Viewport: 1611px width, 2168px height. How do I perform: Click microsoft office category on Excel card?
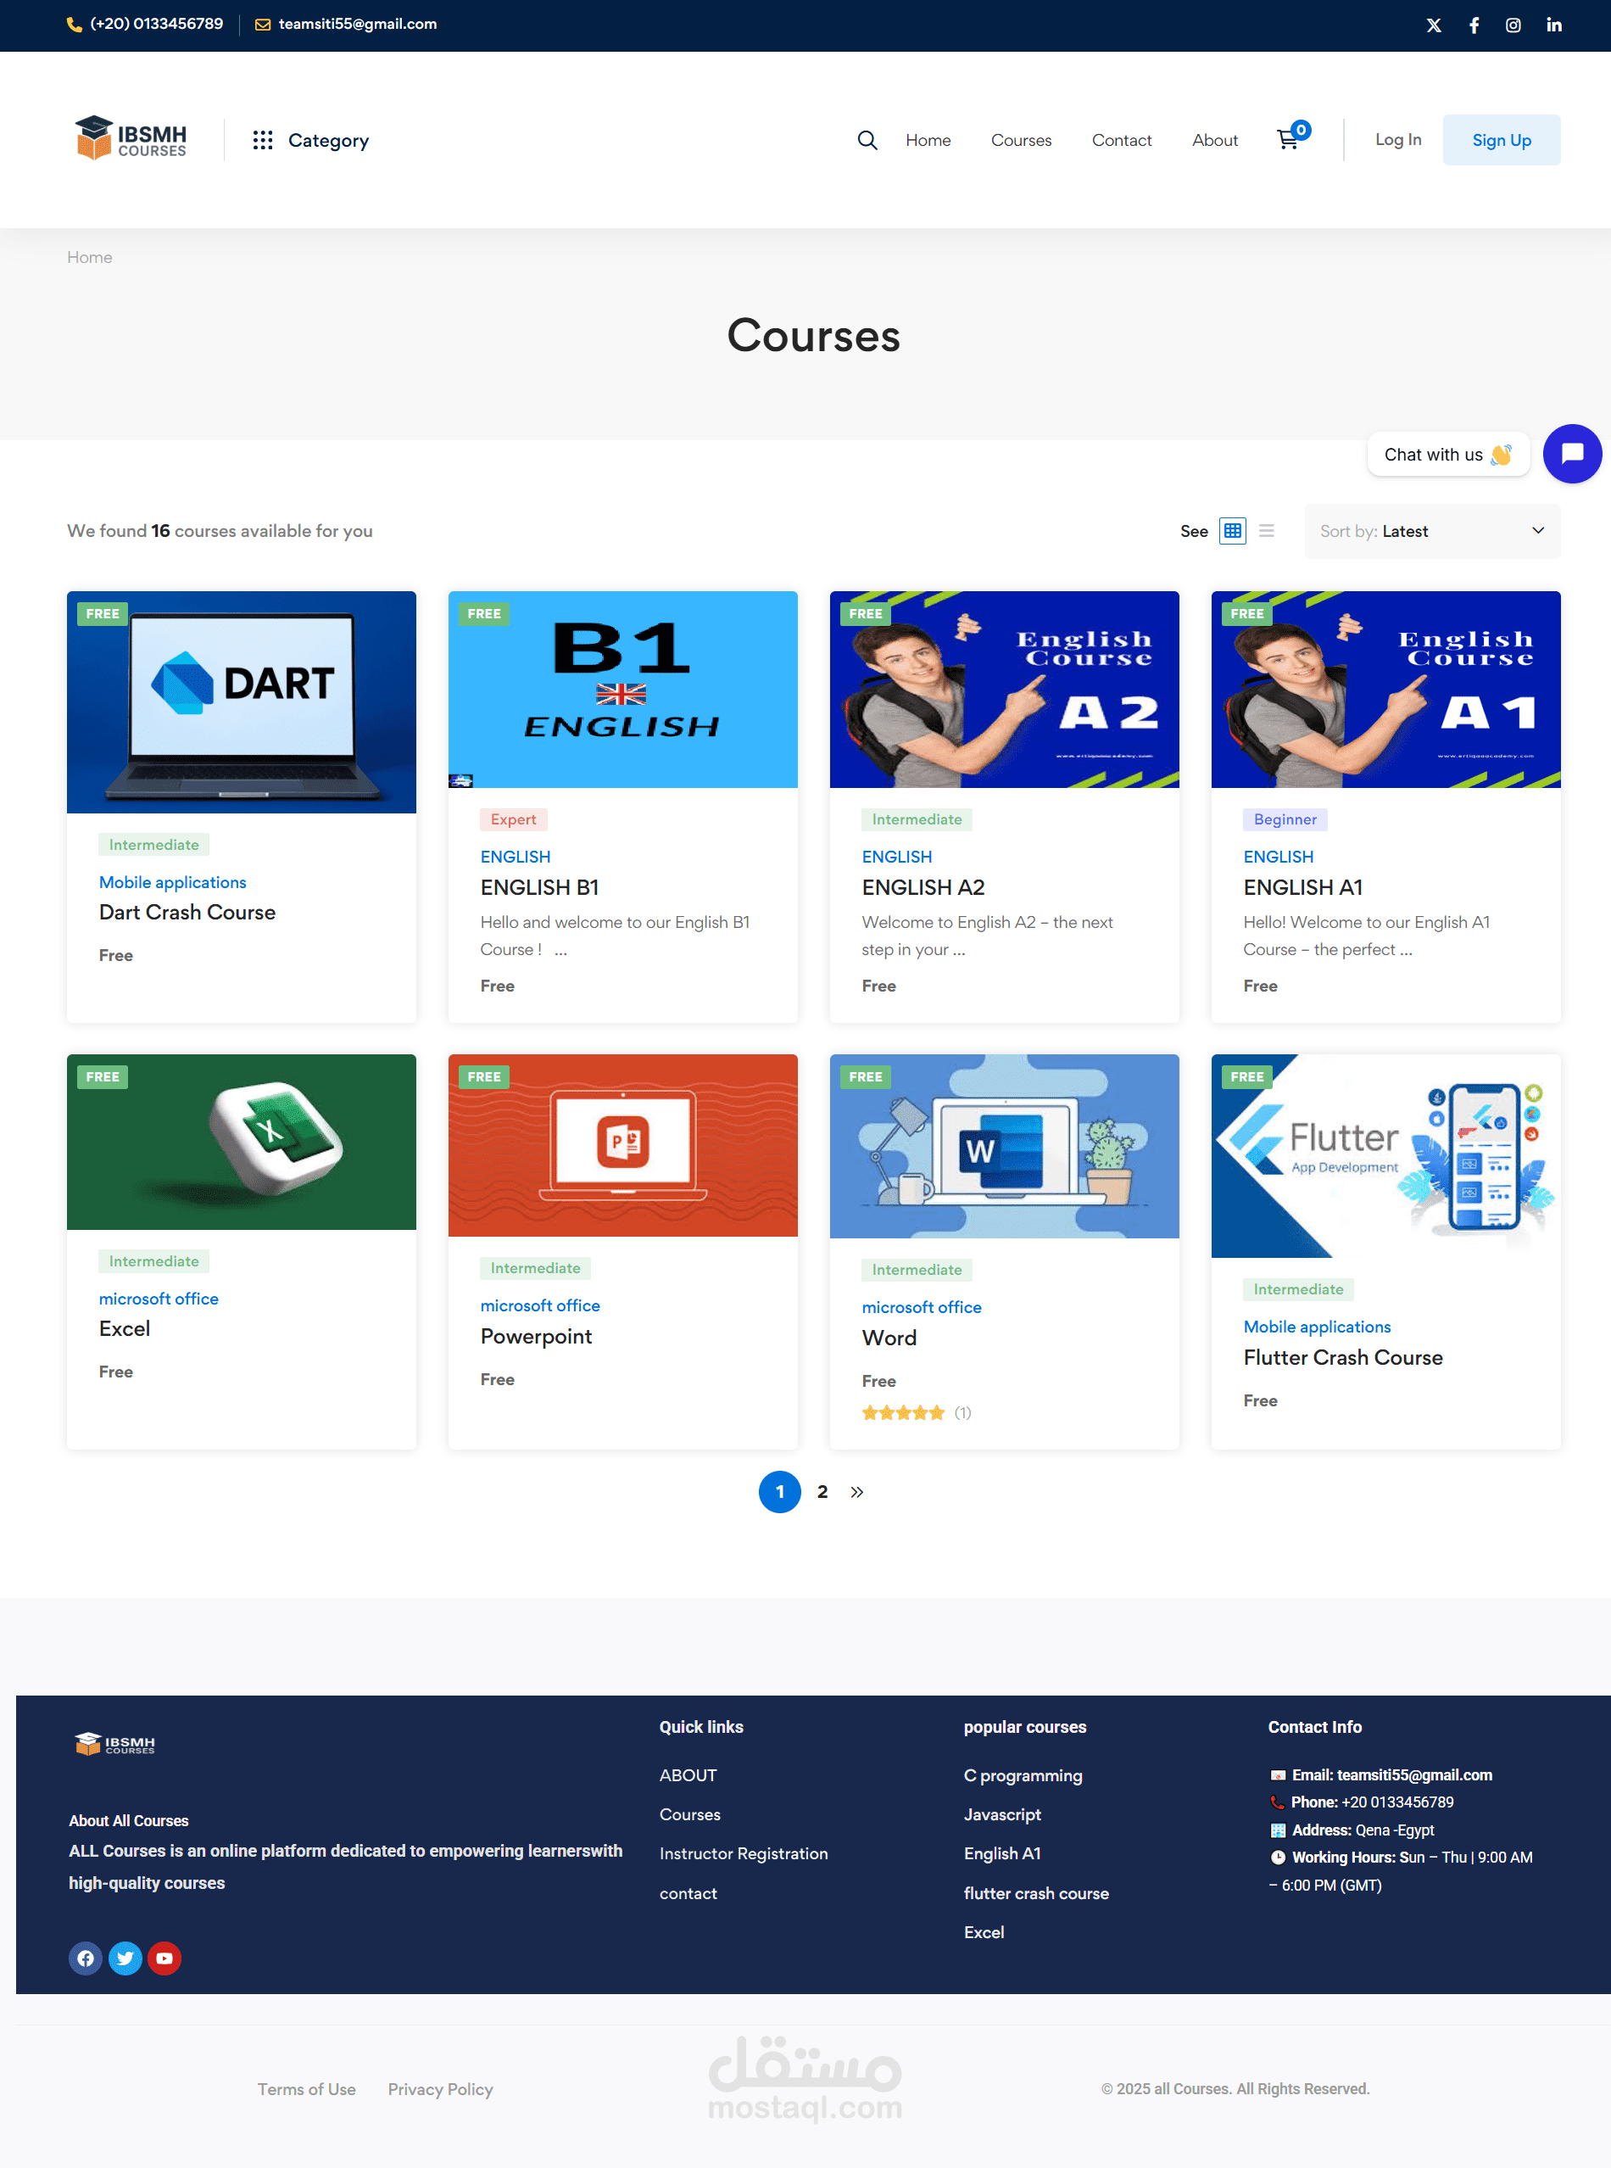[x=159, y=1299]
